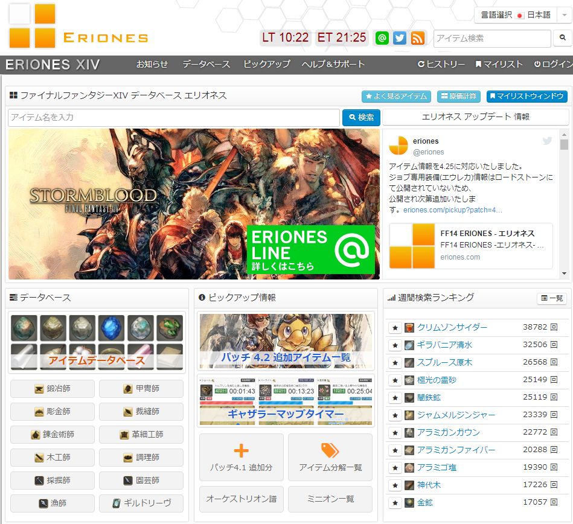Open ヒストリー in the navbar

coord(441,65)
